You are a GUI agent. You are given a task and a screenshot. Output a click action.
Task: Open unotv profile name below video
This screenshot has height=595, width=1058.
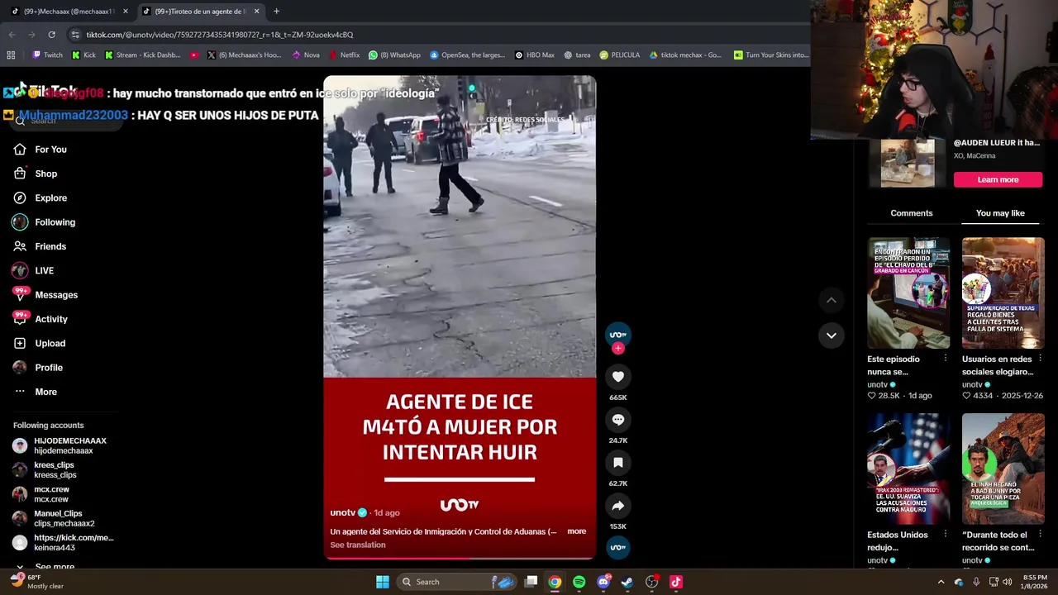coord(342,512)
